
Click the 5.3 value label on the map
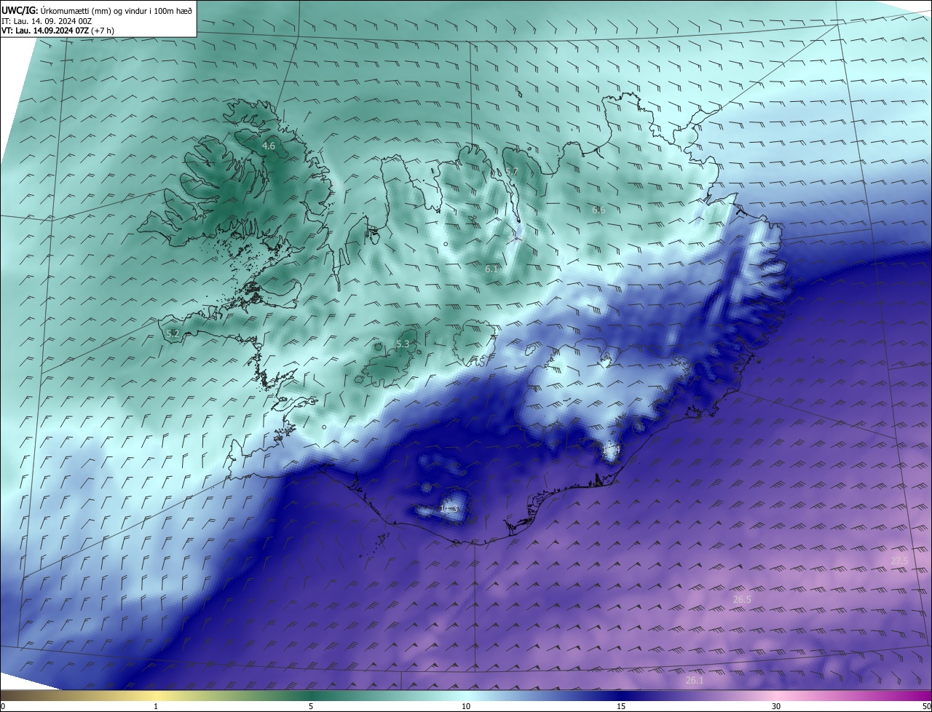coord(403,344)
